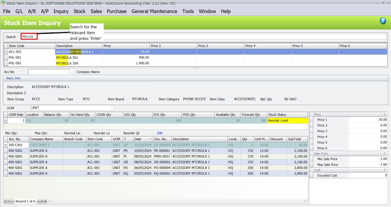
Task: Click the Basic Info section header
Action: (13, 78)
